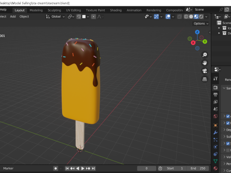Click the new scene button
Image resolution: width=231 pixels, height=173 pixels.
pyautogui.click(x=227, y=10)
